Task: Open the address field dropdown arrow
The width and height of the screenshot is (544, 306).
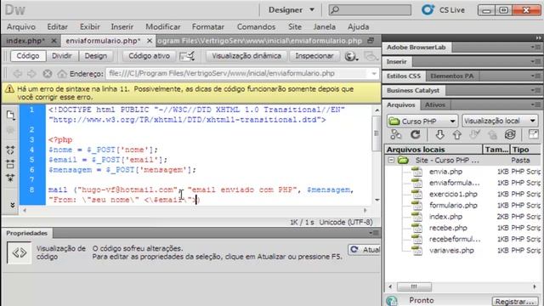Action: point(374,74)
